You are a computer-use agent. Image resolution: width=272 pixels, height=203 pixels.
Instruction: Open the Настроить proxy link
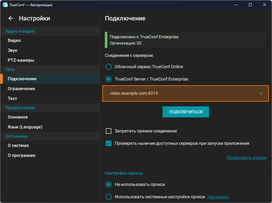click(218, 197)
